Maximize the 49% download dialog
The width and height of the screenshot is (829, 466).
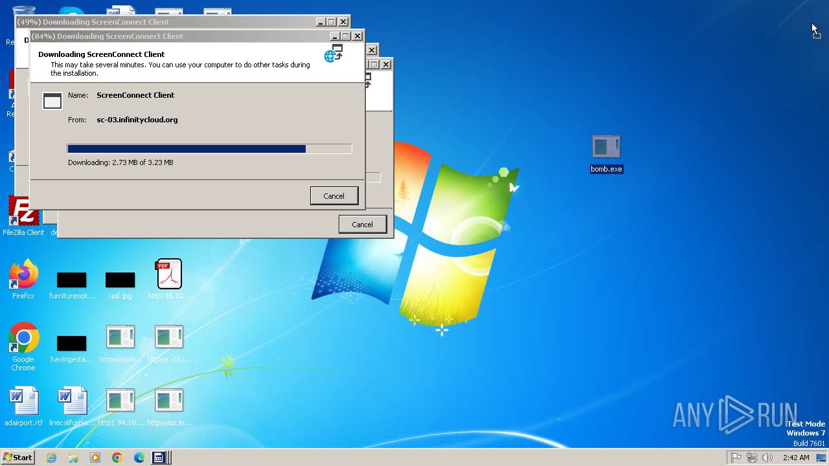(x=332, y=22)
